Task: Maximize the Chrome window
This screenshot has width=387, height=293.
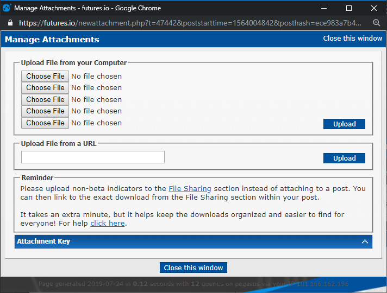Action: [349, 8]
